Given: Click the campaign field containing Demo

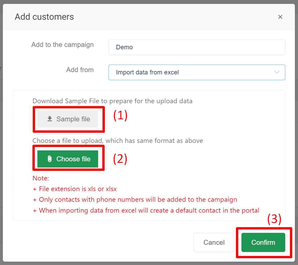Looking at the screenshot, I should [197, 47].
